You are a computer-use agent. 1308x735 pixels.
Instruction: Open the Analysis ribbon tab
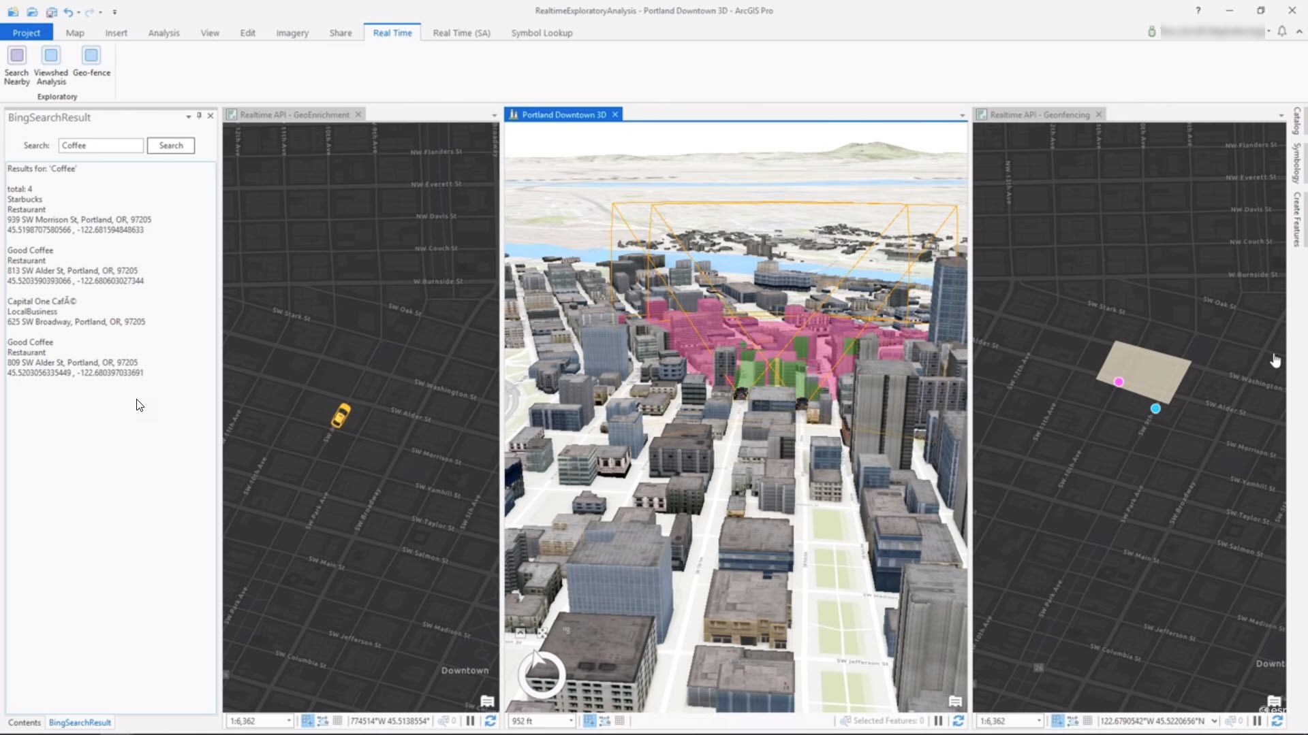[163, 33]
